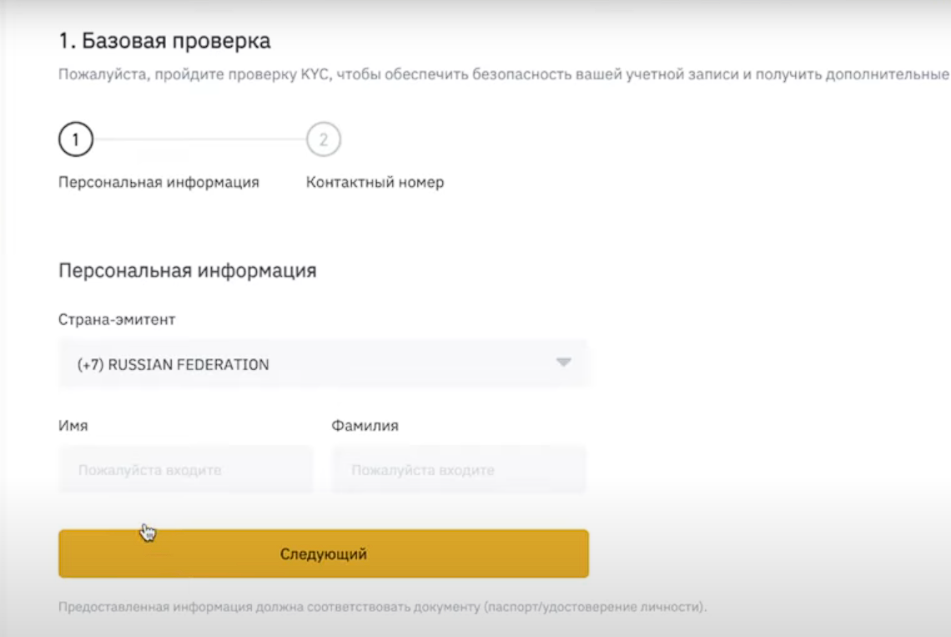Click the '(+7)' country code prefix
This screenshot has width=951, height=637.
click(x=90, y=365)
